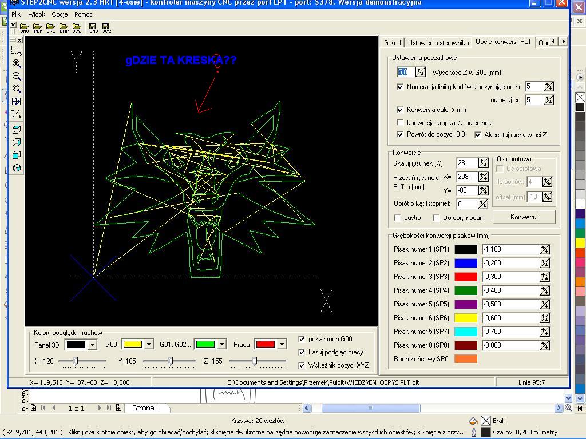Enable the Do-góry-nogami checkbox
The width and height of the screenshot is (586, 439).
435,218
